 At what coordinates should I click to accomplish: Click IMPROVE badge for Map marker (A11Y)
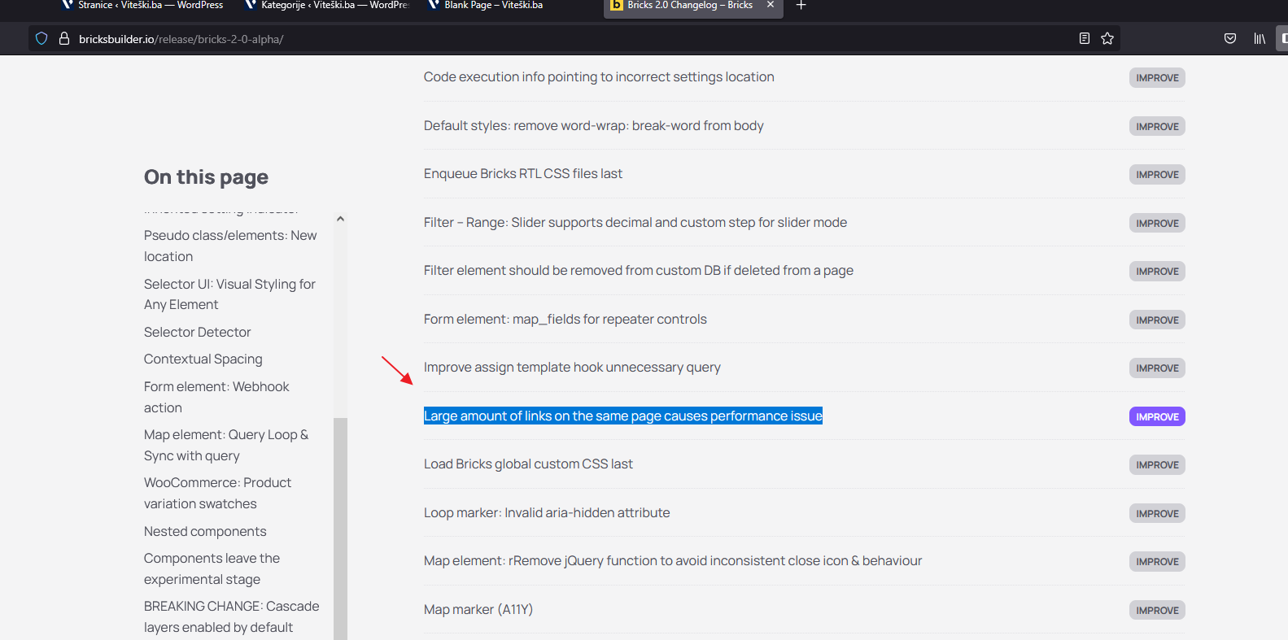1157,610
